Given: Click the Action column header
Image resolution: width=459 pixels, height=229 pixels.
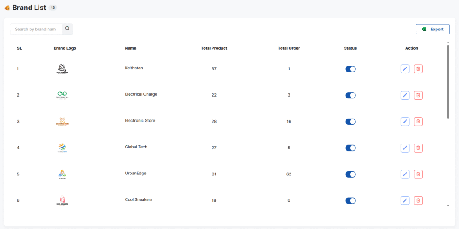Looking at the screenshot, I should click(x=411, y=48).
